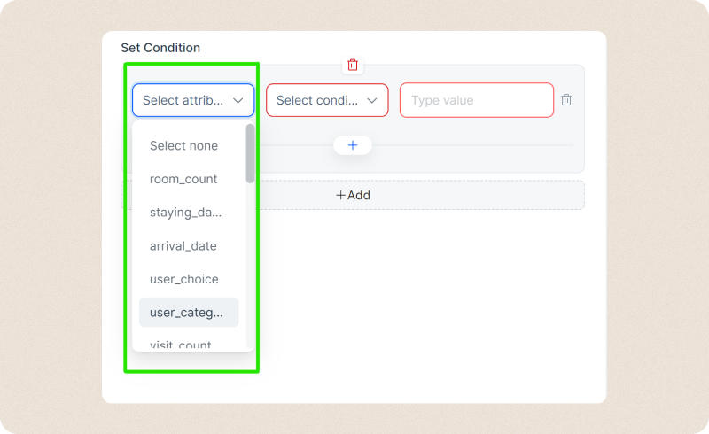Choose the "Select none" option
Image resolution: width=709 pixels, height=434 pixels.
pyautogui.click(x=183, y=146)
